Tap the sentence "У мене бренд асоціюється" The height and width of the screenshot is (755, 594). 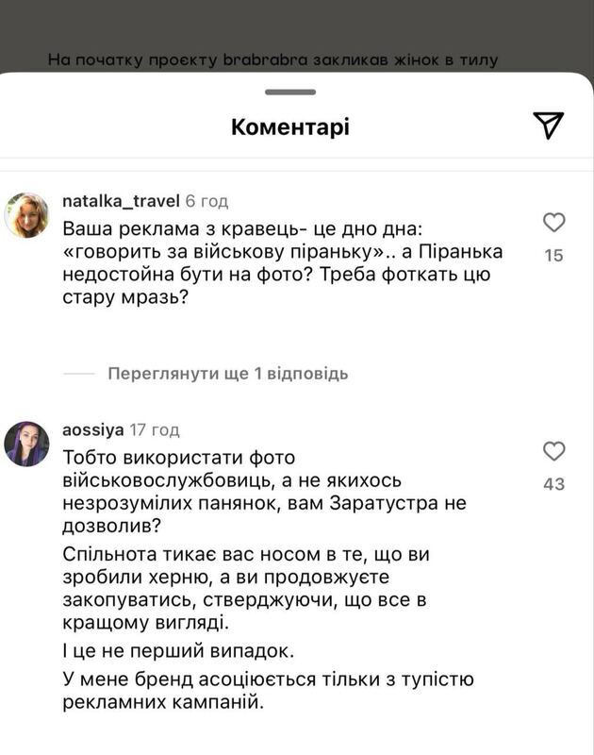pos(268,691)
